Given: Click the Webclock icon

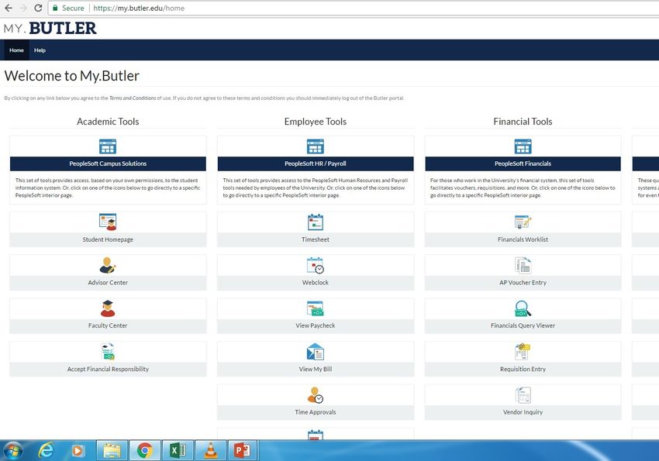Looking at the screenshot, I should 316,265.
